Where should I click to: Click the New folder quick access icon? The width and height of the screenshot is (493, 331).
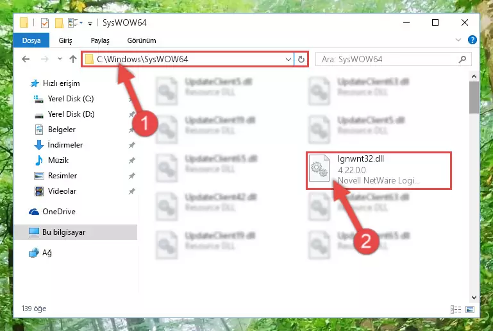(59, 23)
